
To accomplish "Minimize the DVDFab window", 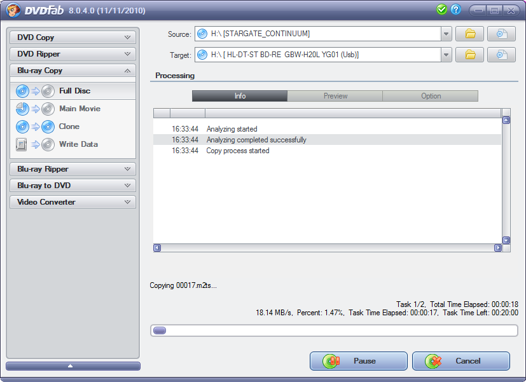I will (479, 10).
